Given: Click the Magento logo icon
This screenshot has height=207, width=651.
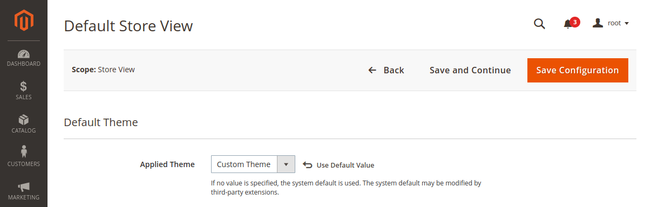Looking at the screenshot, I should click(24, 20).
